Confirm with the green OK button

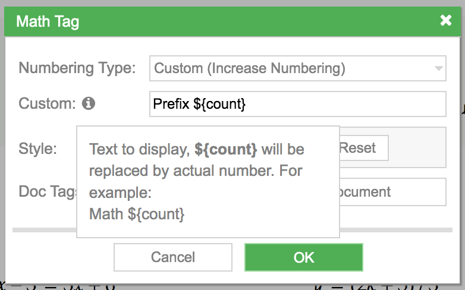(304, 257)
